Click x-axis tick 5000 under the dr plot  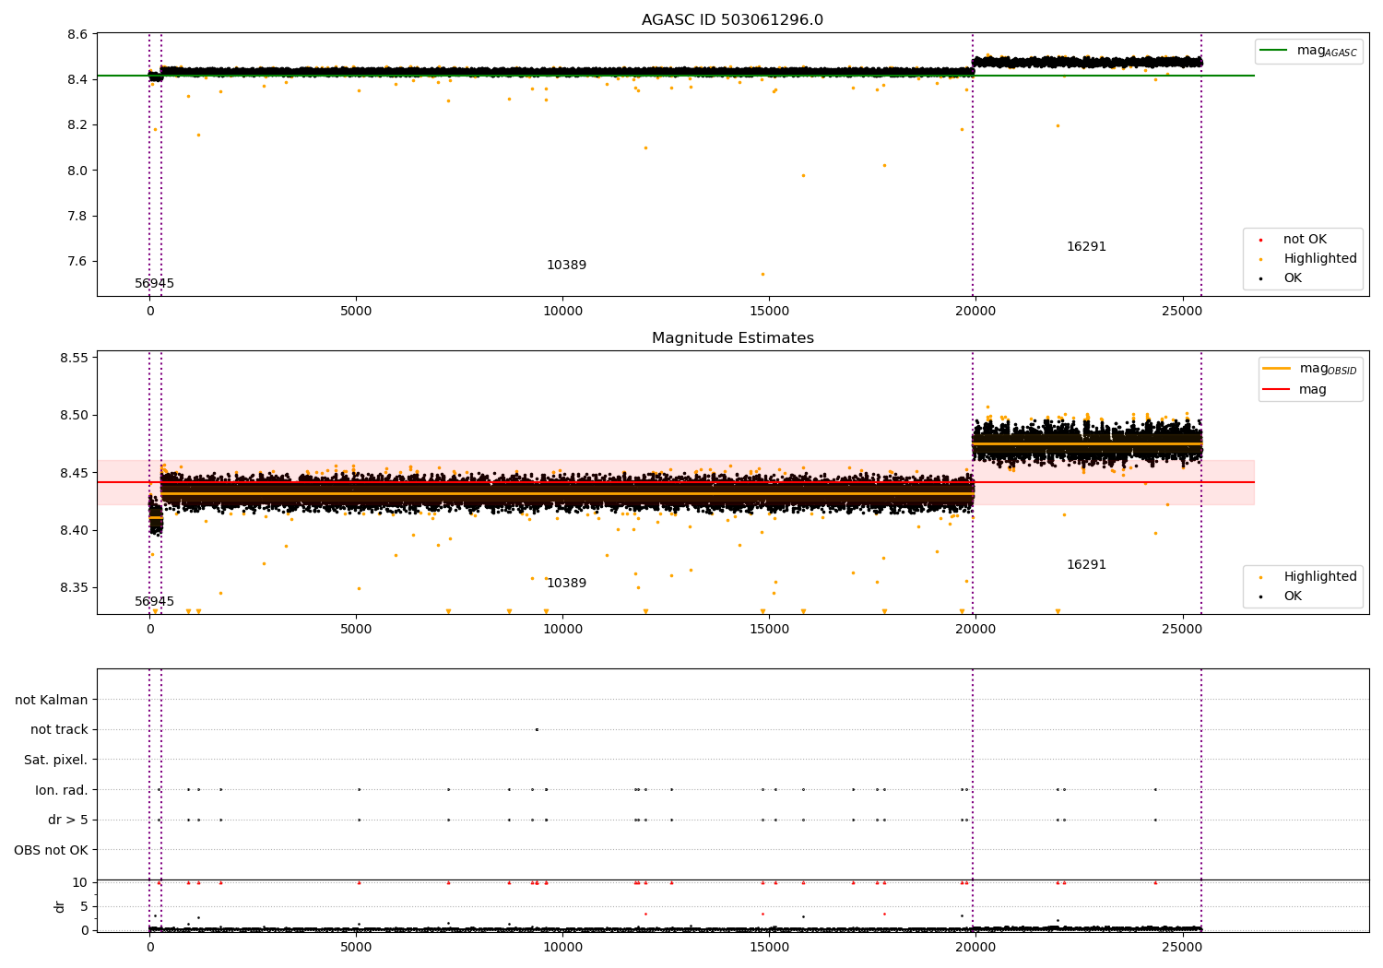point(356,946)
